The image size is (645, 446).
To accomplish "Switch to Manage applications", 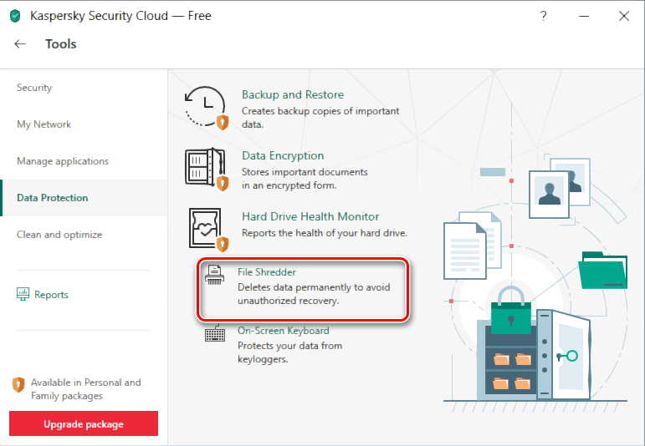I will [63, 161].
